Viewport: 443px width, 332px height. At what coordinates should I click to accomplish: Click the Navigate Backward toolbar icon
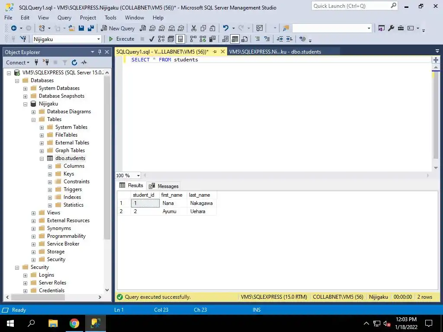tap(13, 28)
